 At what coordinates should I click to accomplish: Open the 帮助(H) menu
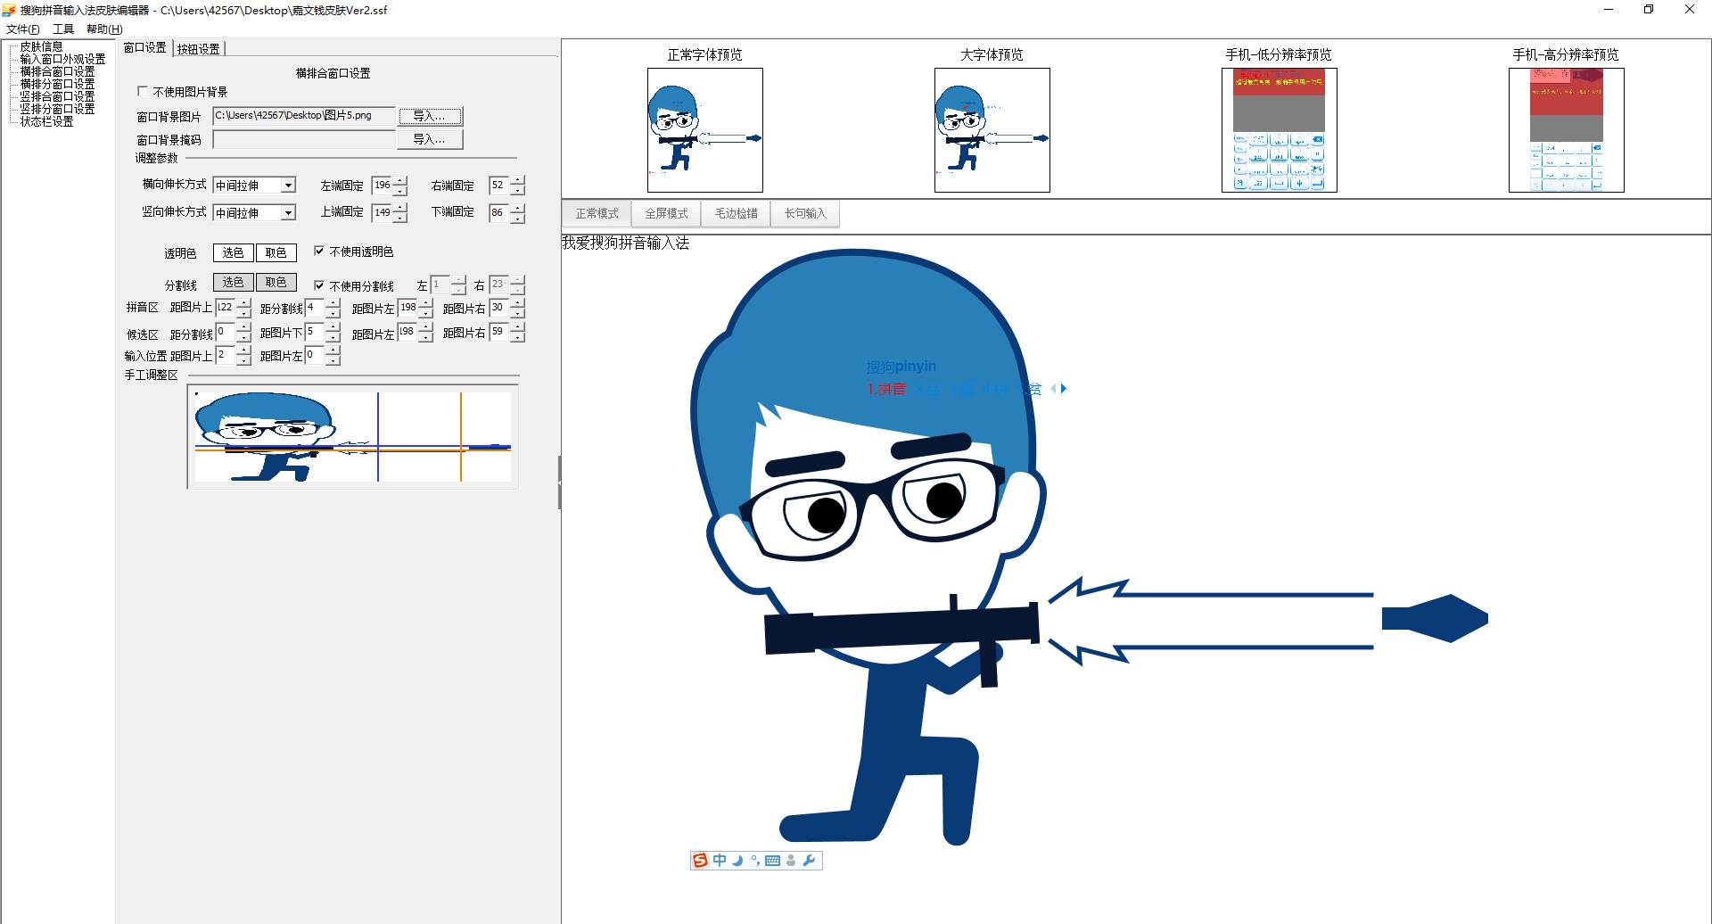tap(104, 29)
